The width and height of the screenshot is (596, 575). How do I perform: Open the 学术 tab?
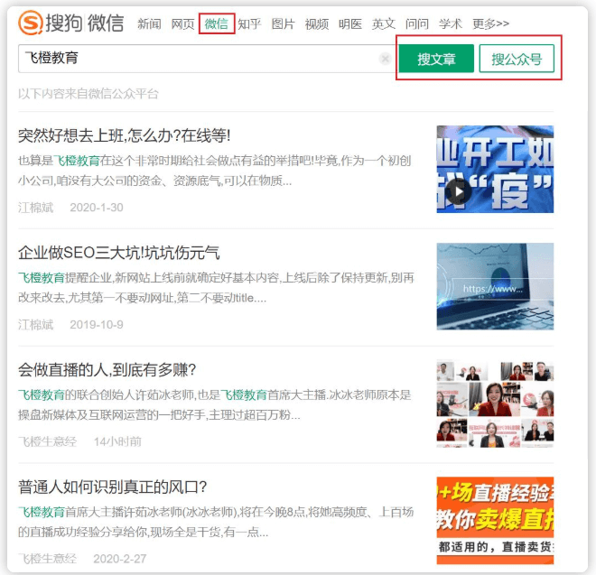tap(451, 24)
